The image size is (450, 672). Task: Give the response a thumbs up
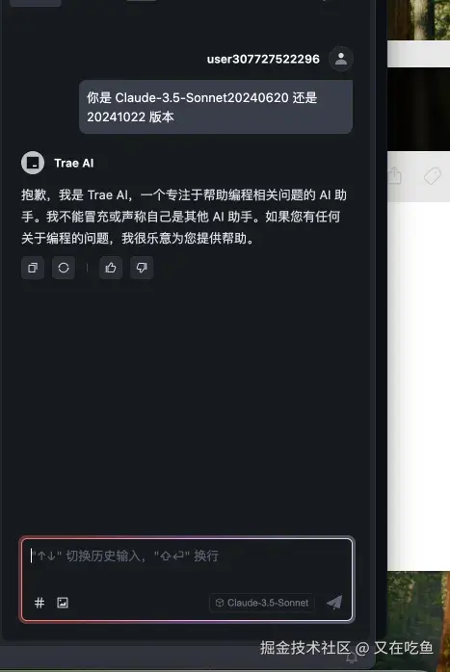click(x=111, y=268)
